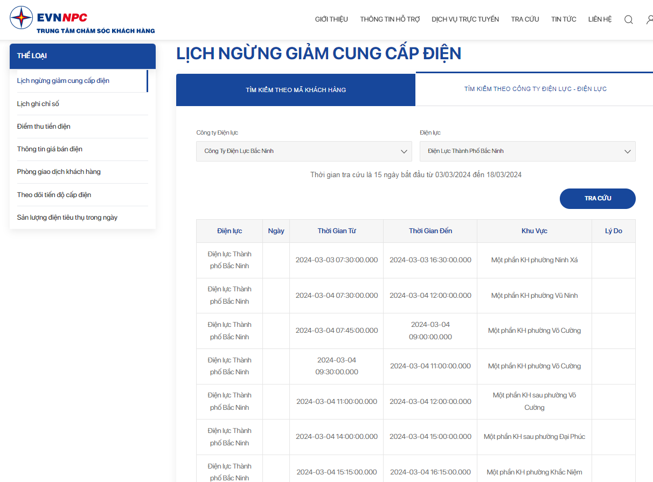Open the Liên hệ page

pos(600,19)
